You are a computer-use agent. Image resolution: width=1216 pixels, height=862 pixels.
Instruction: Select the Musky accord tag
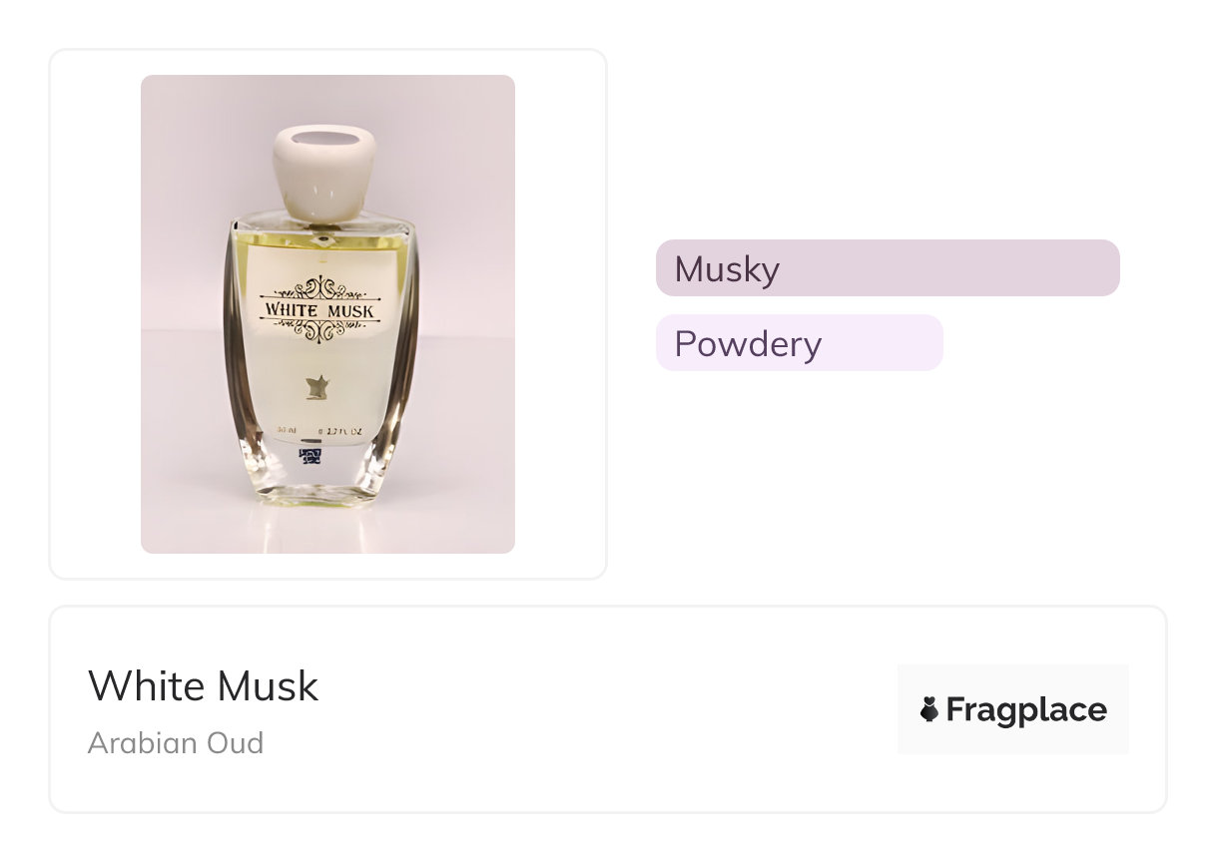coord(888,268)
